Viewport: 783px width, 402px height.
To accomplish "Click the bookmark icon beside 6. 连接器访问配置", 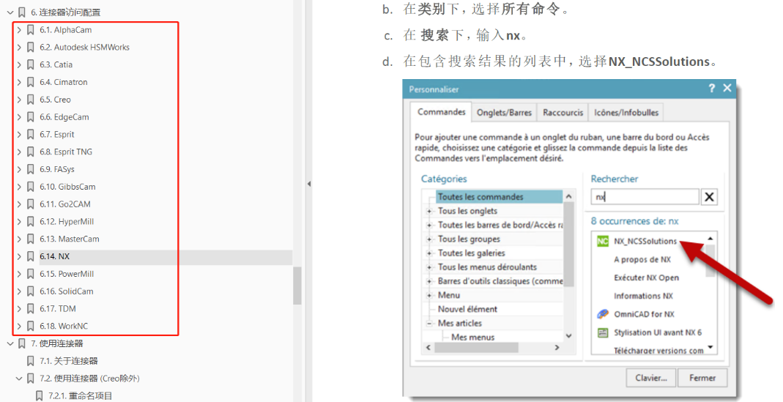I will tap(21, 12).
